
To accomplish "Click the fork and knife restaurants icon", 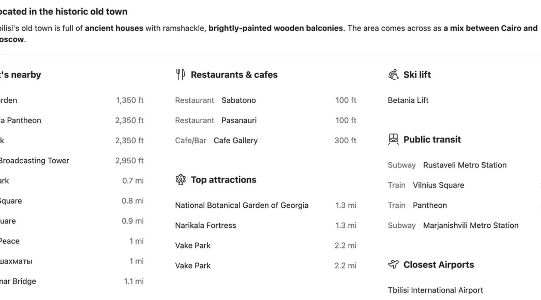I will (180, 74).
